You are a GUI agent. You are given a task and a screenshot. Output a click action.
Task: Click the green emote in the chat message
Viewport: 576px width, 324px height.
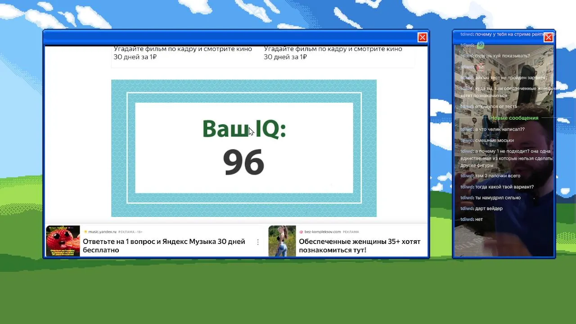481,45
